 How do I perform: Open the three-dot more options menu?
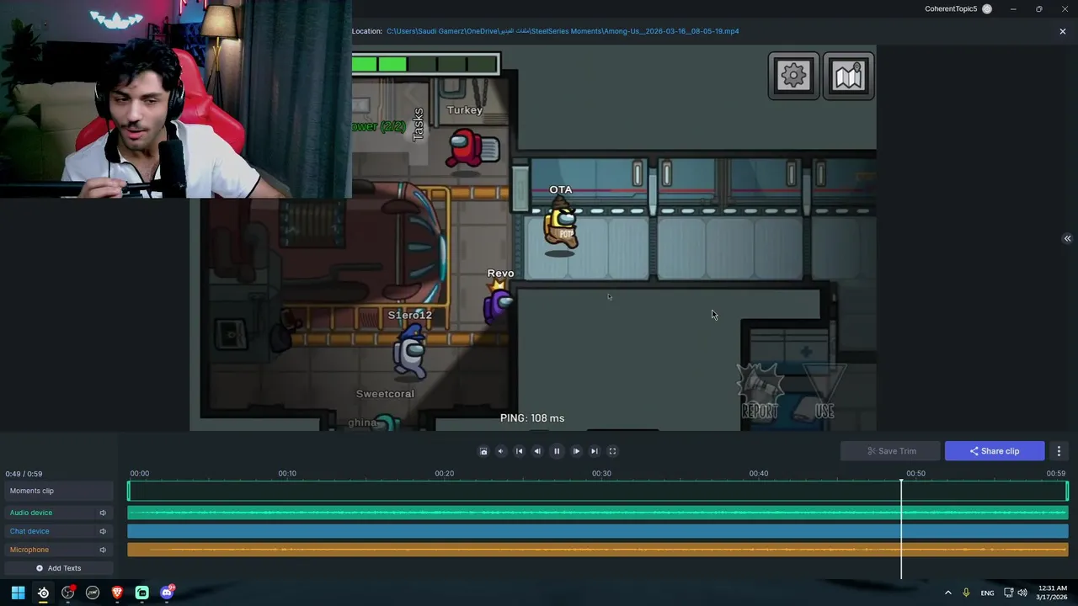[x=1059, y=451]
